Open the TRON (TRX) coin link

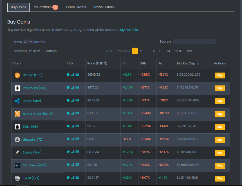pos(31,178)
